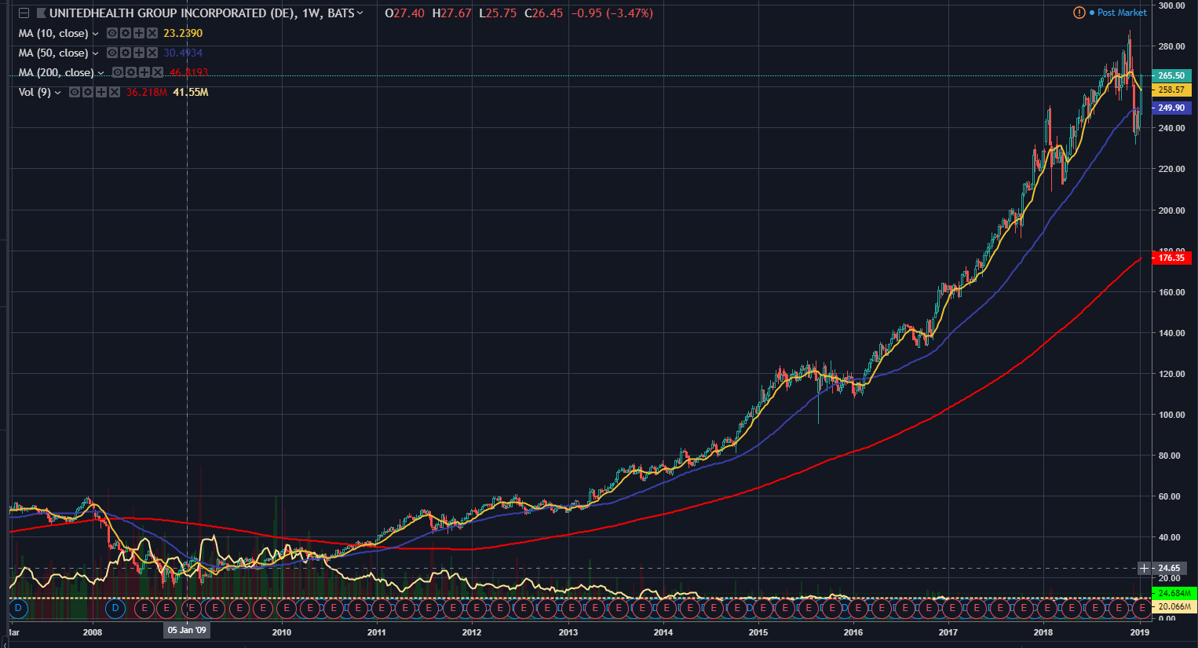This screenshot has height=648, width=1198.
Task: Click the 100.00 price scale label
Action: [1171, 415]
